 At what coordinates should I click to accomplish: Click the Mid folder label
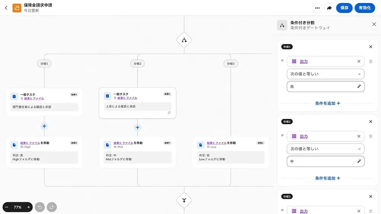(x=118, y=147)
